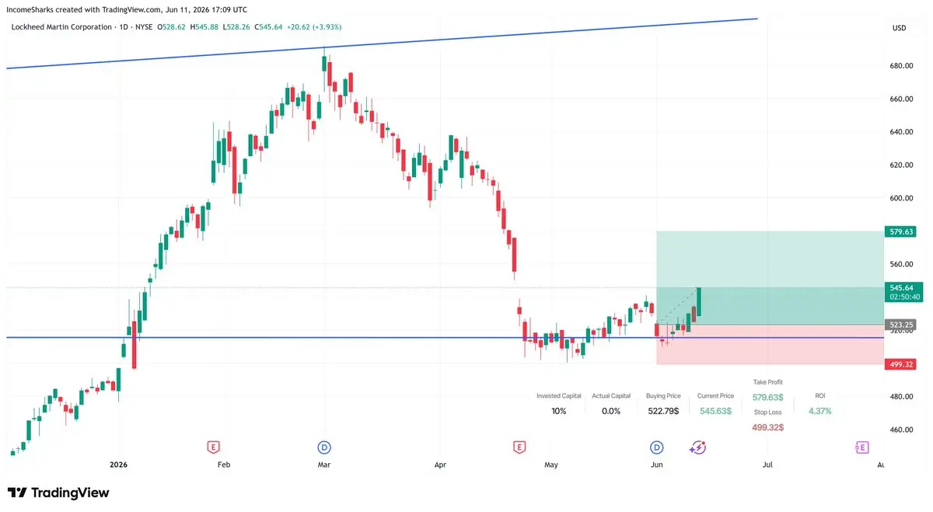This screenshot has height=512, width=933.
Task: Click the 660.00 price scale label
Action: (901, 99)
